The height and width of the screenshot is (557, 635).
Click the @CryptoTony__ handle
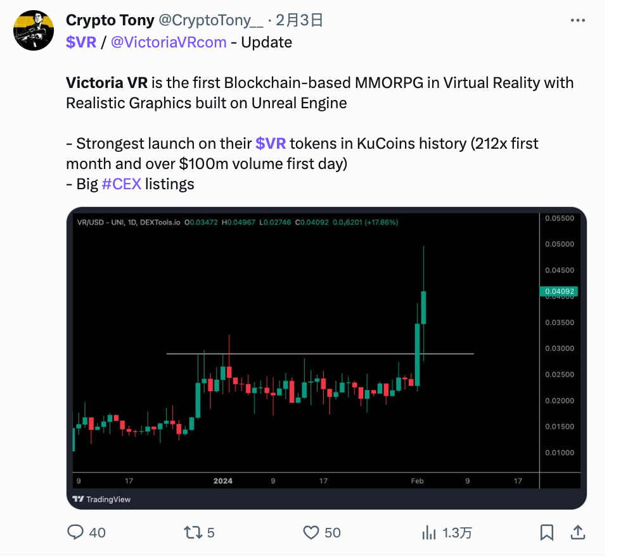pos(211,20)
